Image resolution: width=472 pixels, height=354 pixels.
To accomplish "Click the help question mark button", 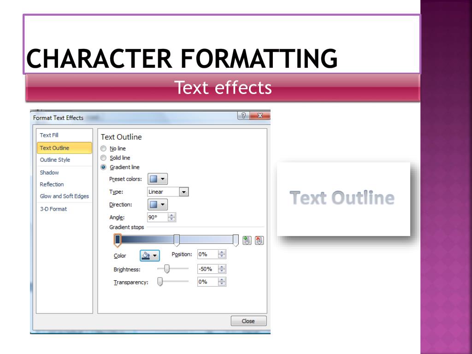I will pos(243,116).
